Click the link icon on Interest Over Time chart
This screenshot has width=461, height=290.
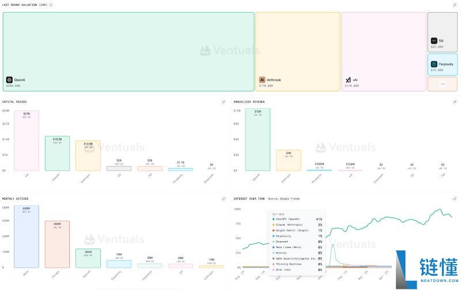(455, 199)
